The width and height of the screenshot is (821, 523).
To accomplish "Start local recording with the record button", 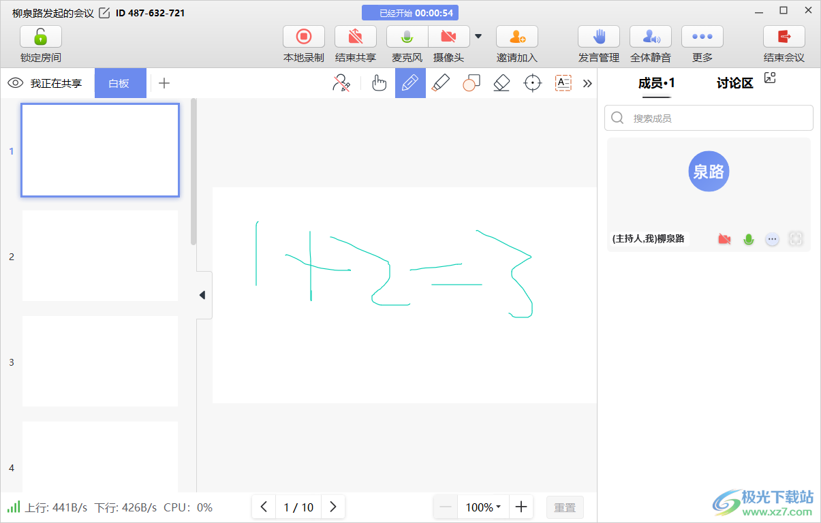I will click(304, 37).
